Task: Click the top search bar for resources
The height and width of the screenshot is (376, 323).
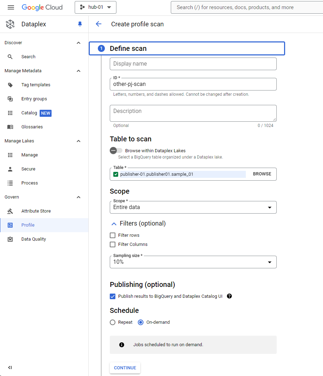Action: (x=247, y=7)
